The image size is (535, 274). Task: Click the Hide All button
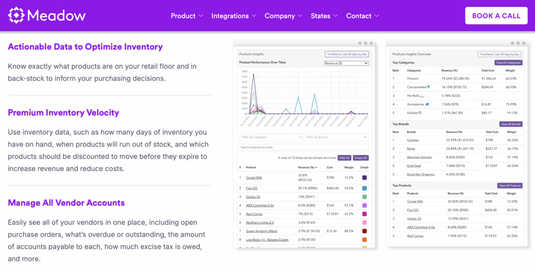344,157
